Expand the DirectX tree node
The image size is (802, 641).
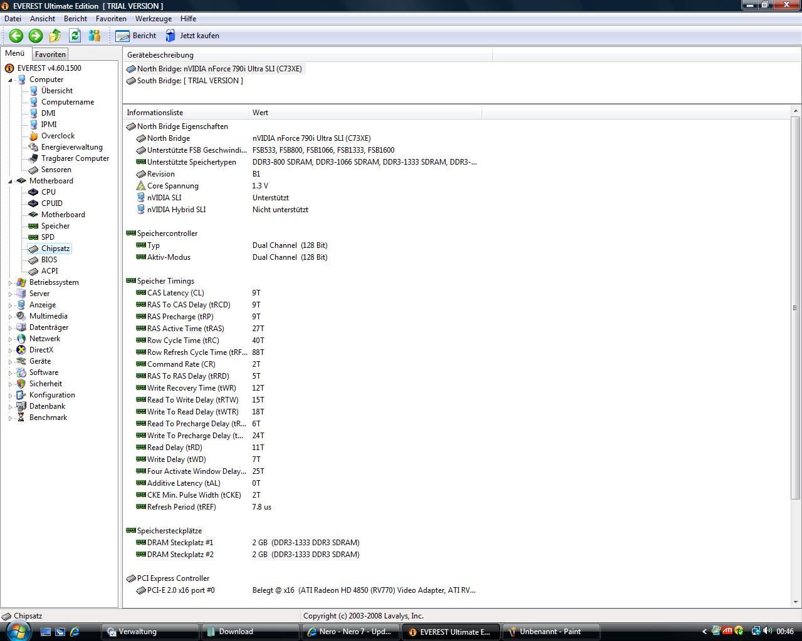10,351
